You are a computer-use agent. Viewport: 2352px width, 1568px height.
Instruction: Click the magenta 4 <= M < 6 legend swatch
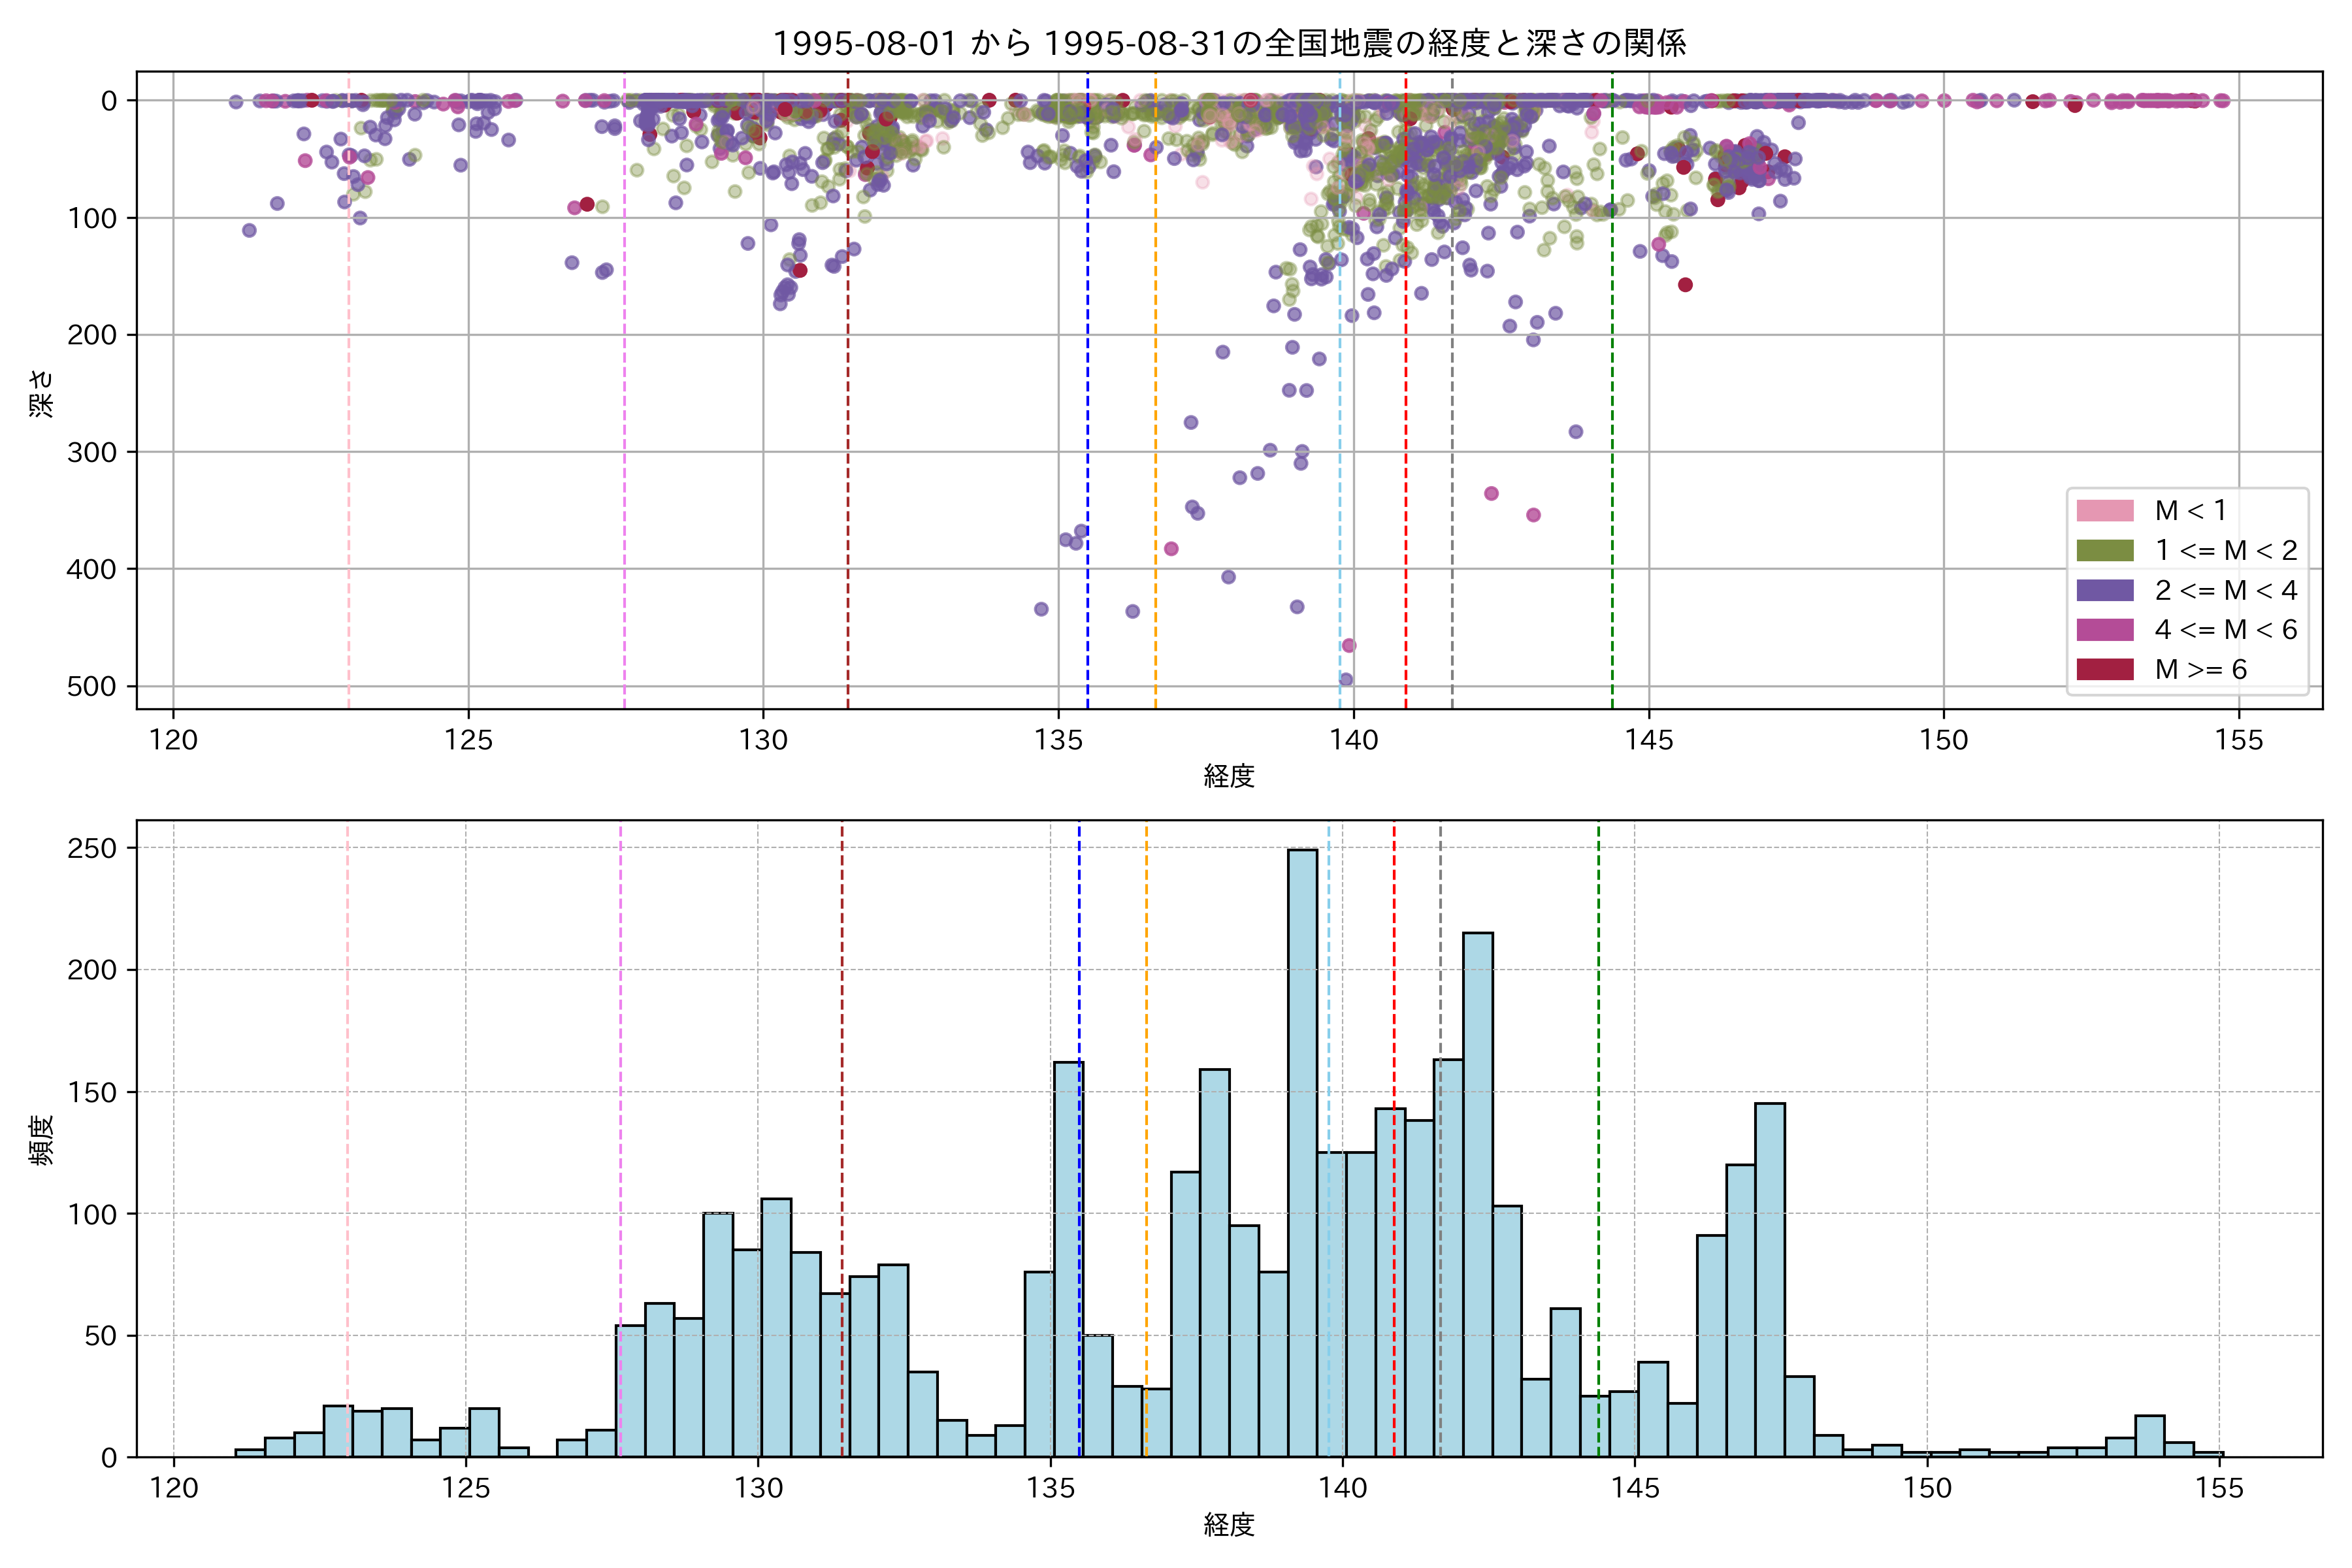pyautogui.click(x=2104, y=630)
